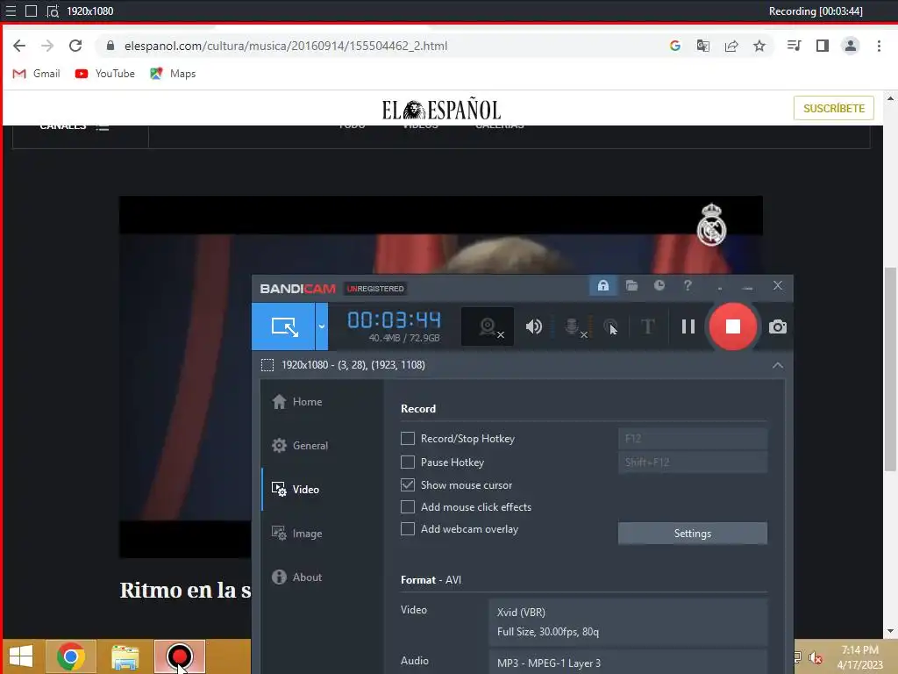Take a screenshot with camera icon
The width and height of the screenshot is (898, 674).
coord(777,326)
